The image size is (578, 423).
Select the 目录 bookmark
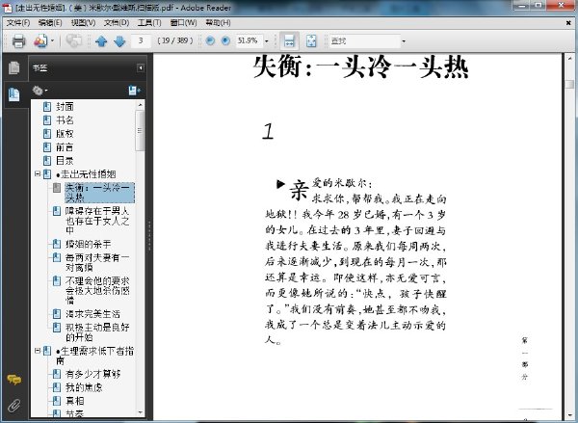(x=65, y=160)
